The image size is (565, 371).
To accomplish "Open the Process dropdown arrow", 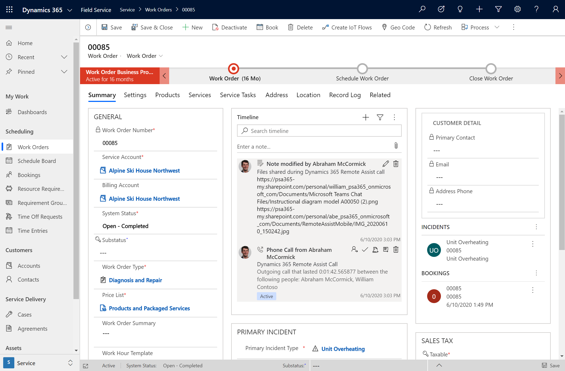I will [x=497, y=27].
